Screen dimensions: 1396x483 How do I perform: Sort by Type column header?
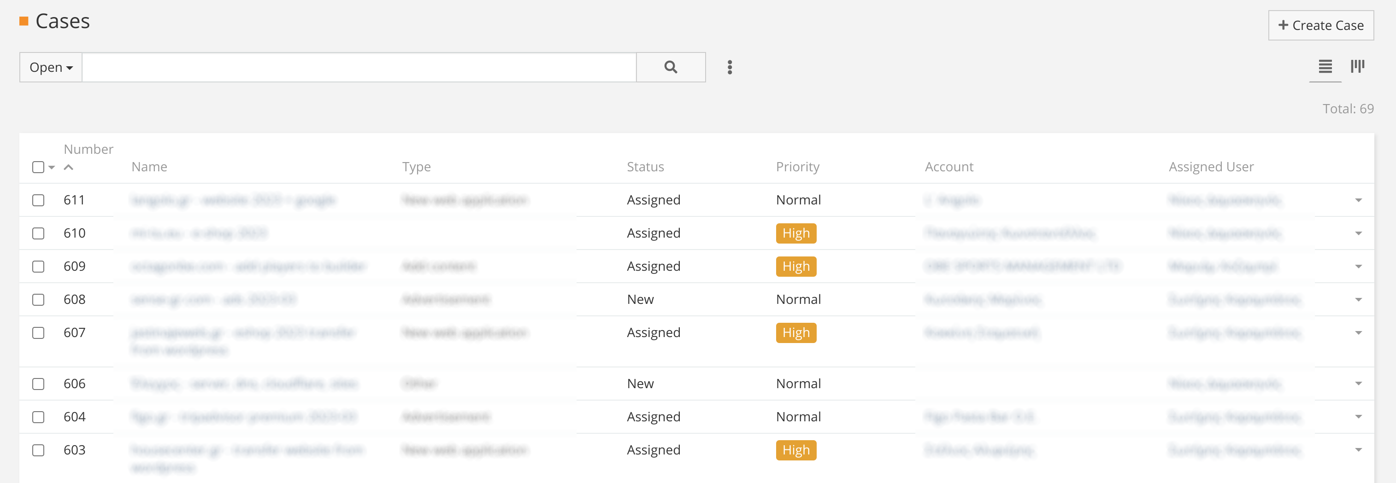pyautogui.click(x=416, y=167)
